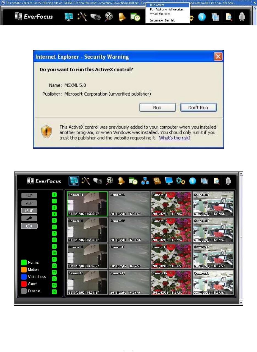
Task: Click viewer scrollbar up arrow
Action: tap(241, 174)
